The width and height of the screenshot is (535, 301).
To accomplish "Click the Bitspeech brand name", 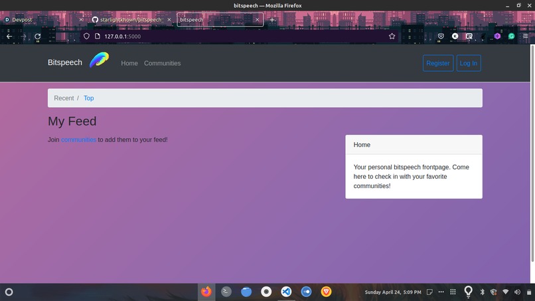I will [65, 62].
